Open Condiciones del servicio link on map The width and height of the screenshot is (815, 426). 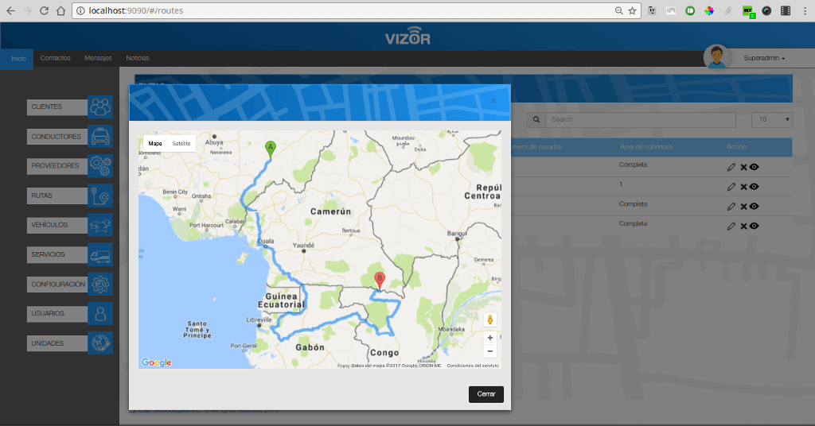click(x=473, y=366)
